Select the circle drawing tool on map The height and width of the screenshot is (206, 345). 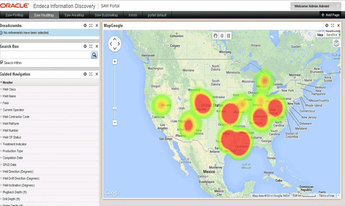[222, 36]
